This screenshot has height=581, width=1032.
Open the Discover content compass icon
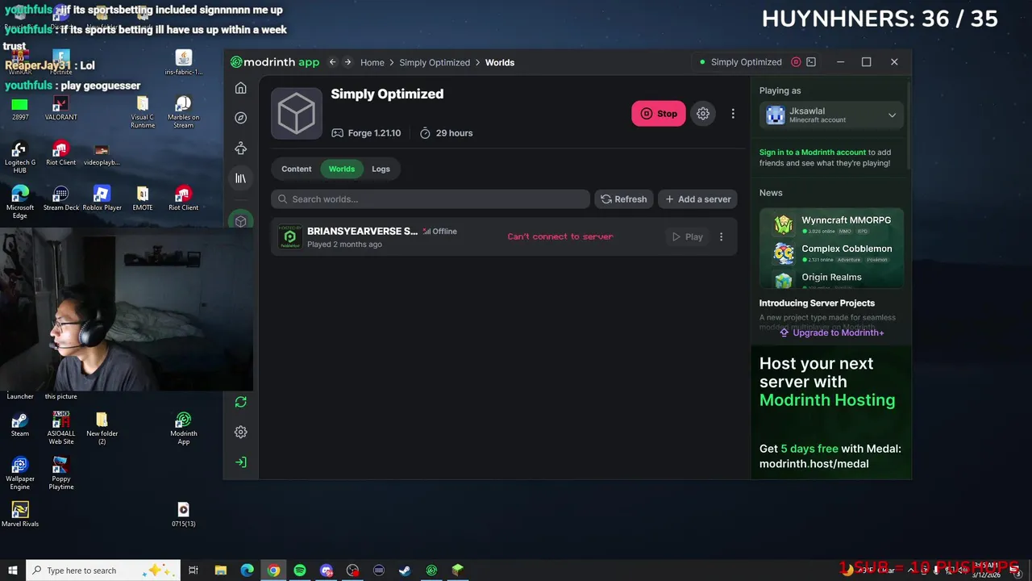click(240, 118)
